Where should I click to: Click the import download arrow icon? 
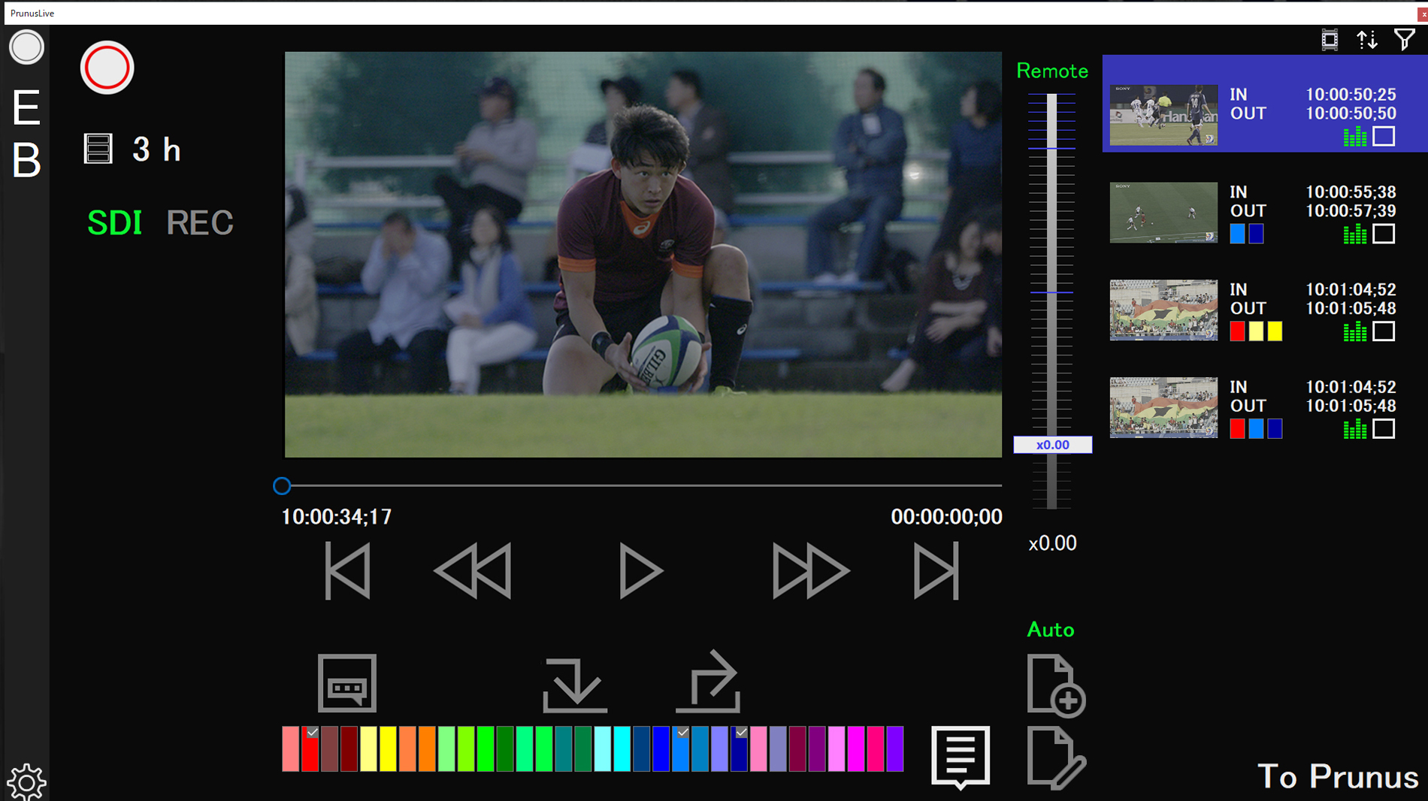click(574, 685)
